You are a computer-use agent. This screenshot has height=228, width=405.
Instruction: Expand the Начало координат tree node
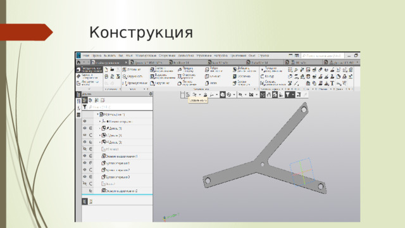(100, 121)
